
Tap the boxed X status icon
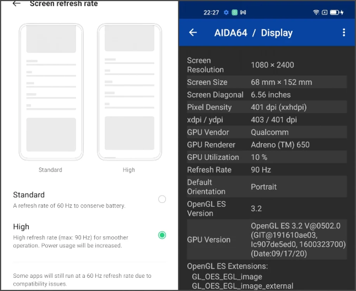coord(325,12)
